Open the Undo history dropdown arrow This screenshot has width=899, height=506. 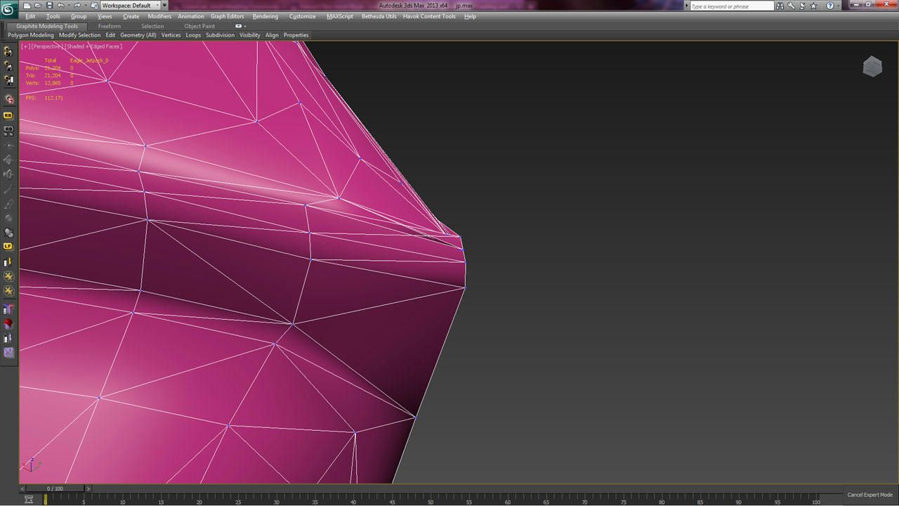[68, 6]
